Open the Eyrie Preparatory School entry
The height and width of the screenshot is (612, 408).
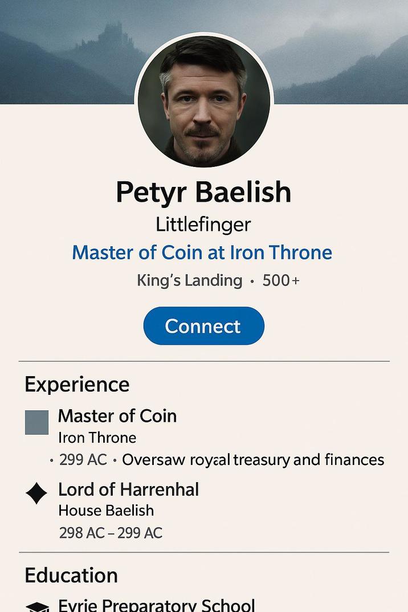pos(156,605)
